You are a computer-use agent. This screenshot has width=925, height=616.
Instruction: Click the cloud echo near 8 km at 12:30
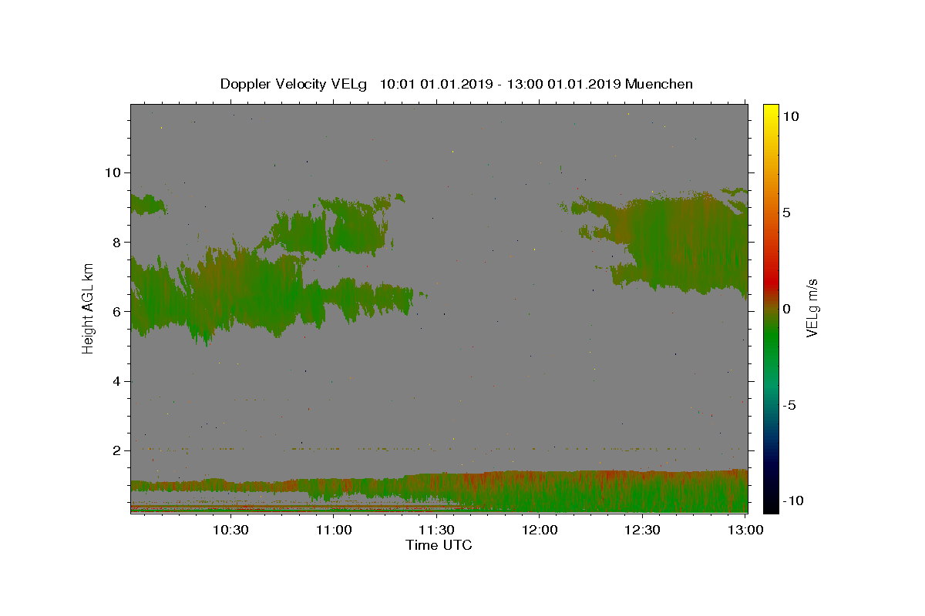click(x=678, y=243)
